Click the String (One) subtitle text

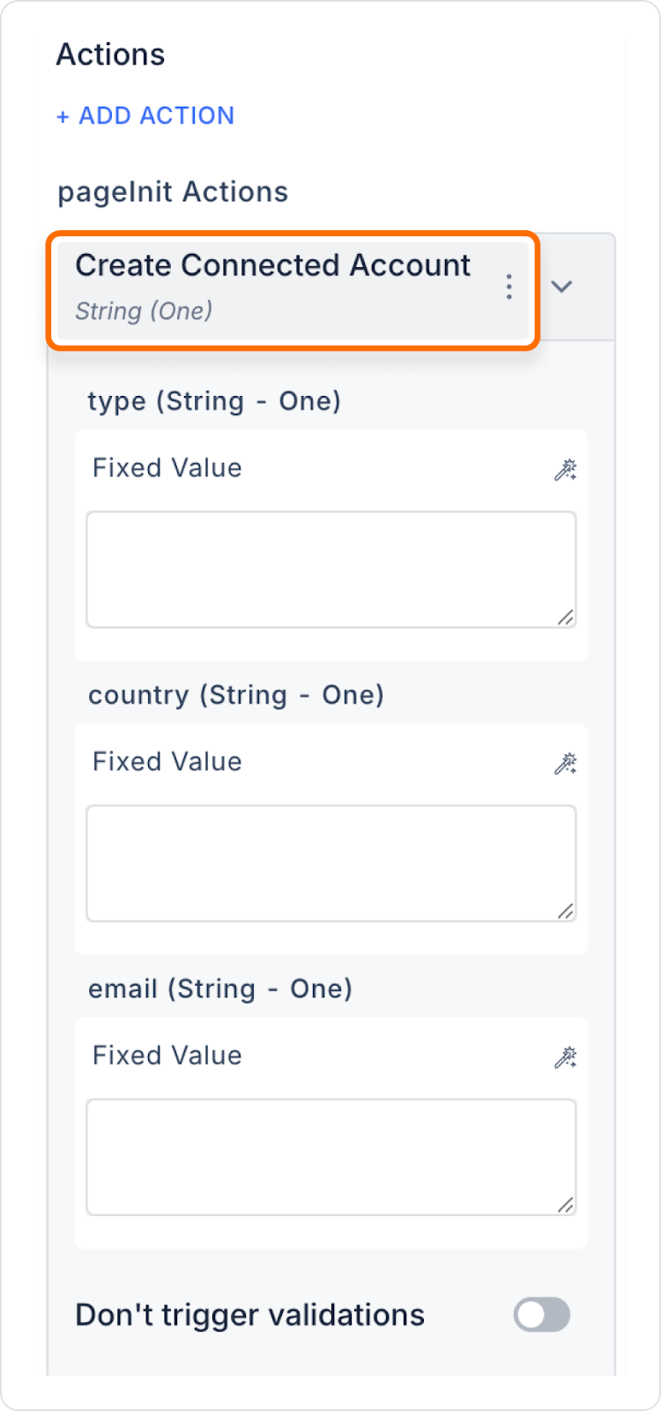click(x=144, y=311)
